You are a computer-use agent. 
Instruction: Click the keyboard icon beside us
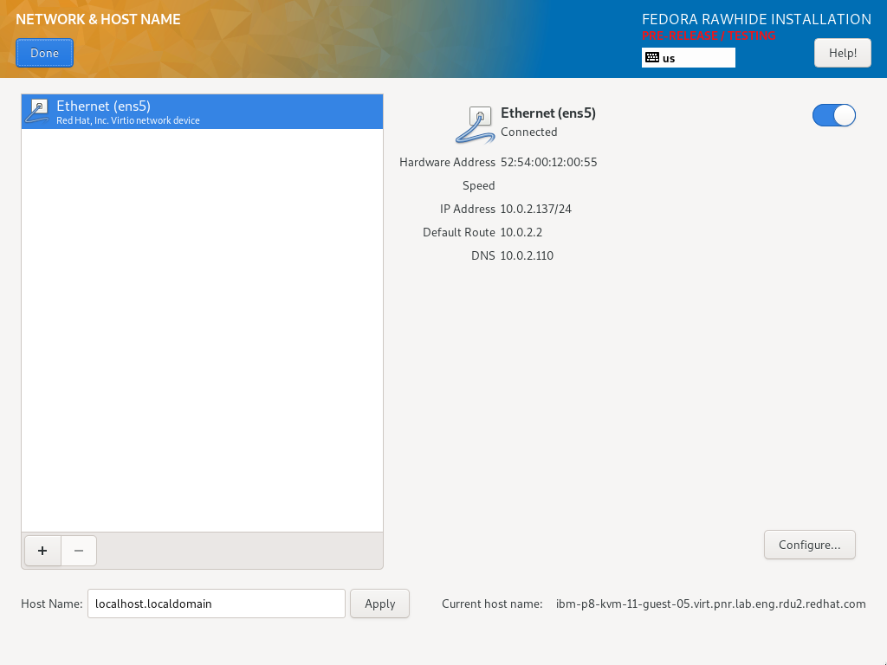point(652,57)
